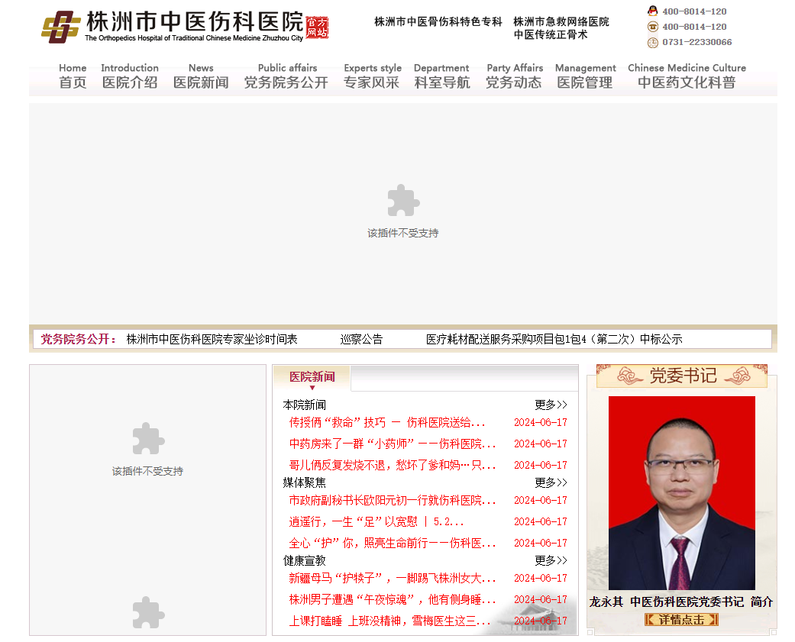Click 更多>> next to 本院新闻

(551, 405)
